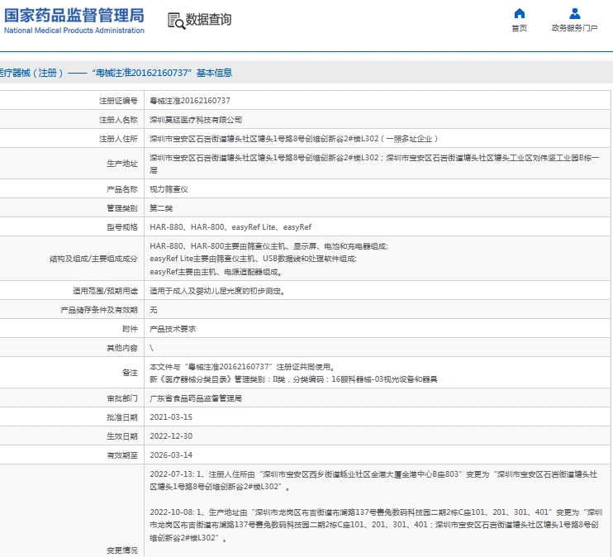Click the 型号规格 label
The width and height of the screenshot is (613, 557).
[x=122, y=227]
